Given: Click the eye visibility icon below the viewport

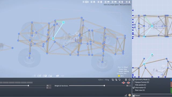Looking at the screenshot, I should pyautogui.click(x=58, y=76).
